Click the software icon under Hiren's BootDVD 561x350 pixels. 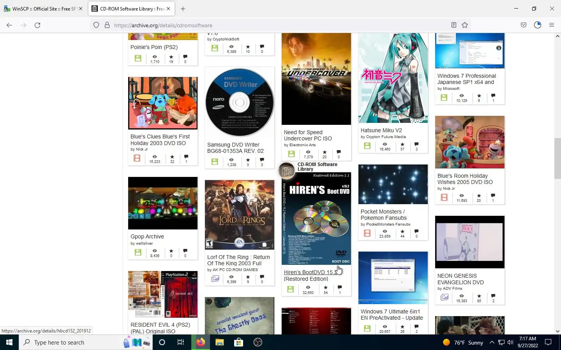[x=291, y=289]
